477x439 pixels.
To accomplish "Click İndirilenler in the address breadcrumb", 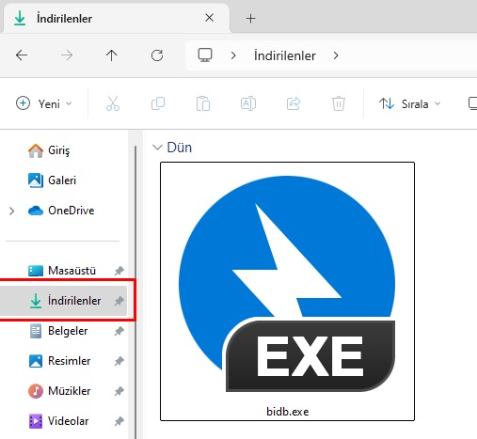I will point(285,55).
